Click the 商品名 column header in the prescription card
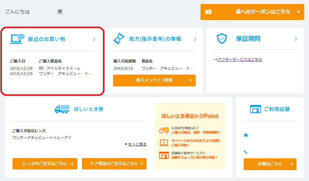Image resolution: width=309 pixels, height=181 pixels. (x=147, y=61)
